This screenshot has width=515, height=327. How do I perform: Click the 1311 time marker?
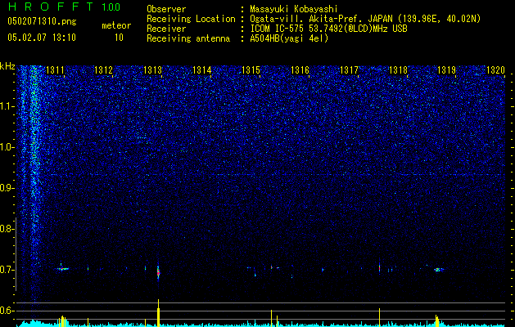55,69
